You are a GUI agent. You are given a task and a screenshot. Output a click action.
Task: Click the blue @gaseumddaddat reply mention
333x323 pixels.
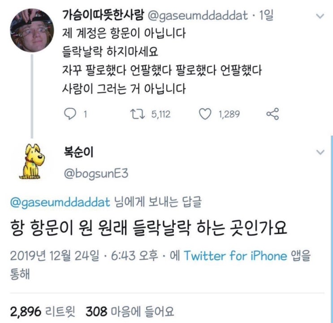[60, 202]
